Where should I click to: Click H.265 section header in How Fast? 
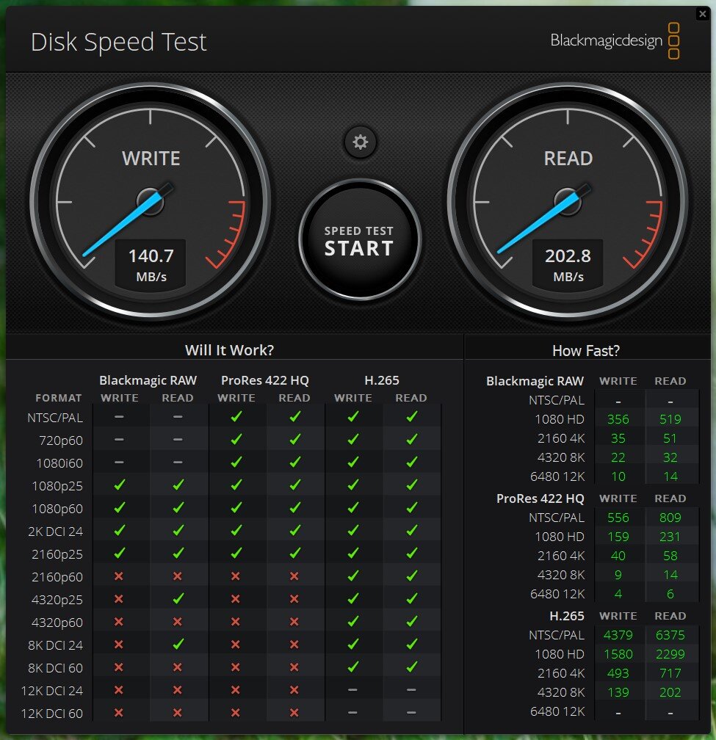(567, 616)
